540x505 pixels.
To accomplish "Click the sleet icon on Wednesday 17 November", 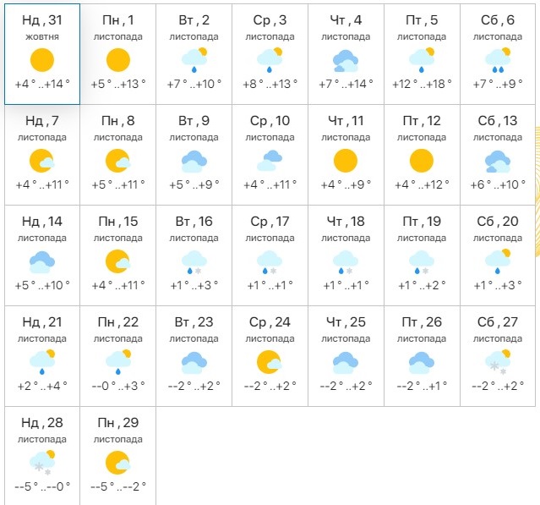I will (x=270, y=261).
